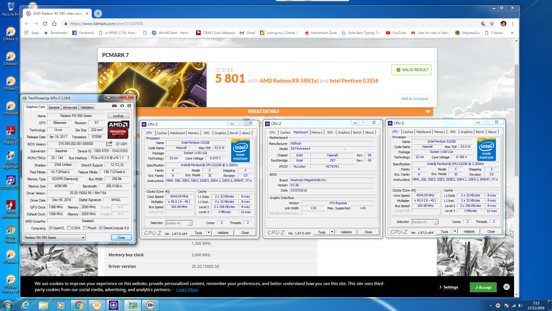The height and width of the screenshot is (311, 552).
Task: Dismiss the cookie banner with the X icon
Action: [507, 287]
